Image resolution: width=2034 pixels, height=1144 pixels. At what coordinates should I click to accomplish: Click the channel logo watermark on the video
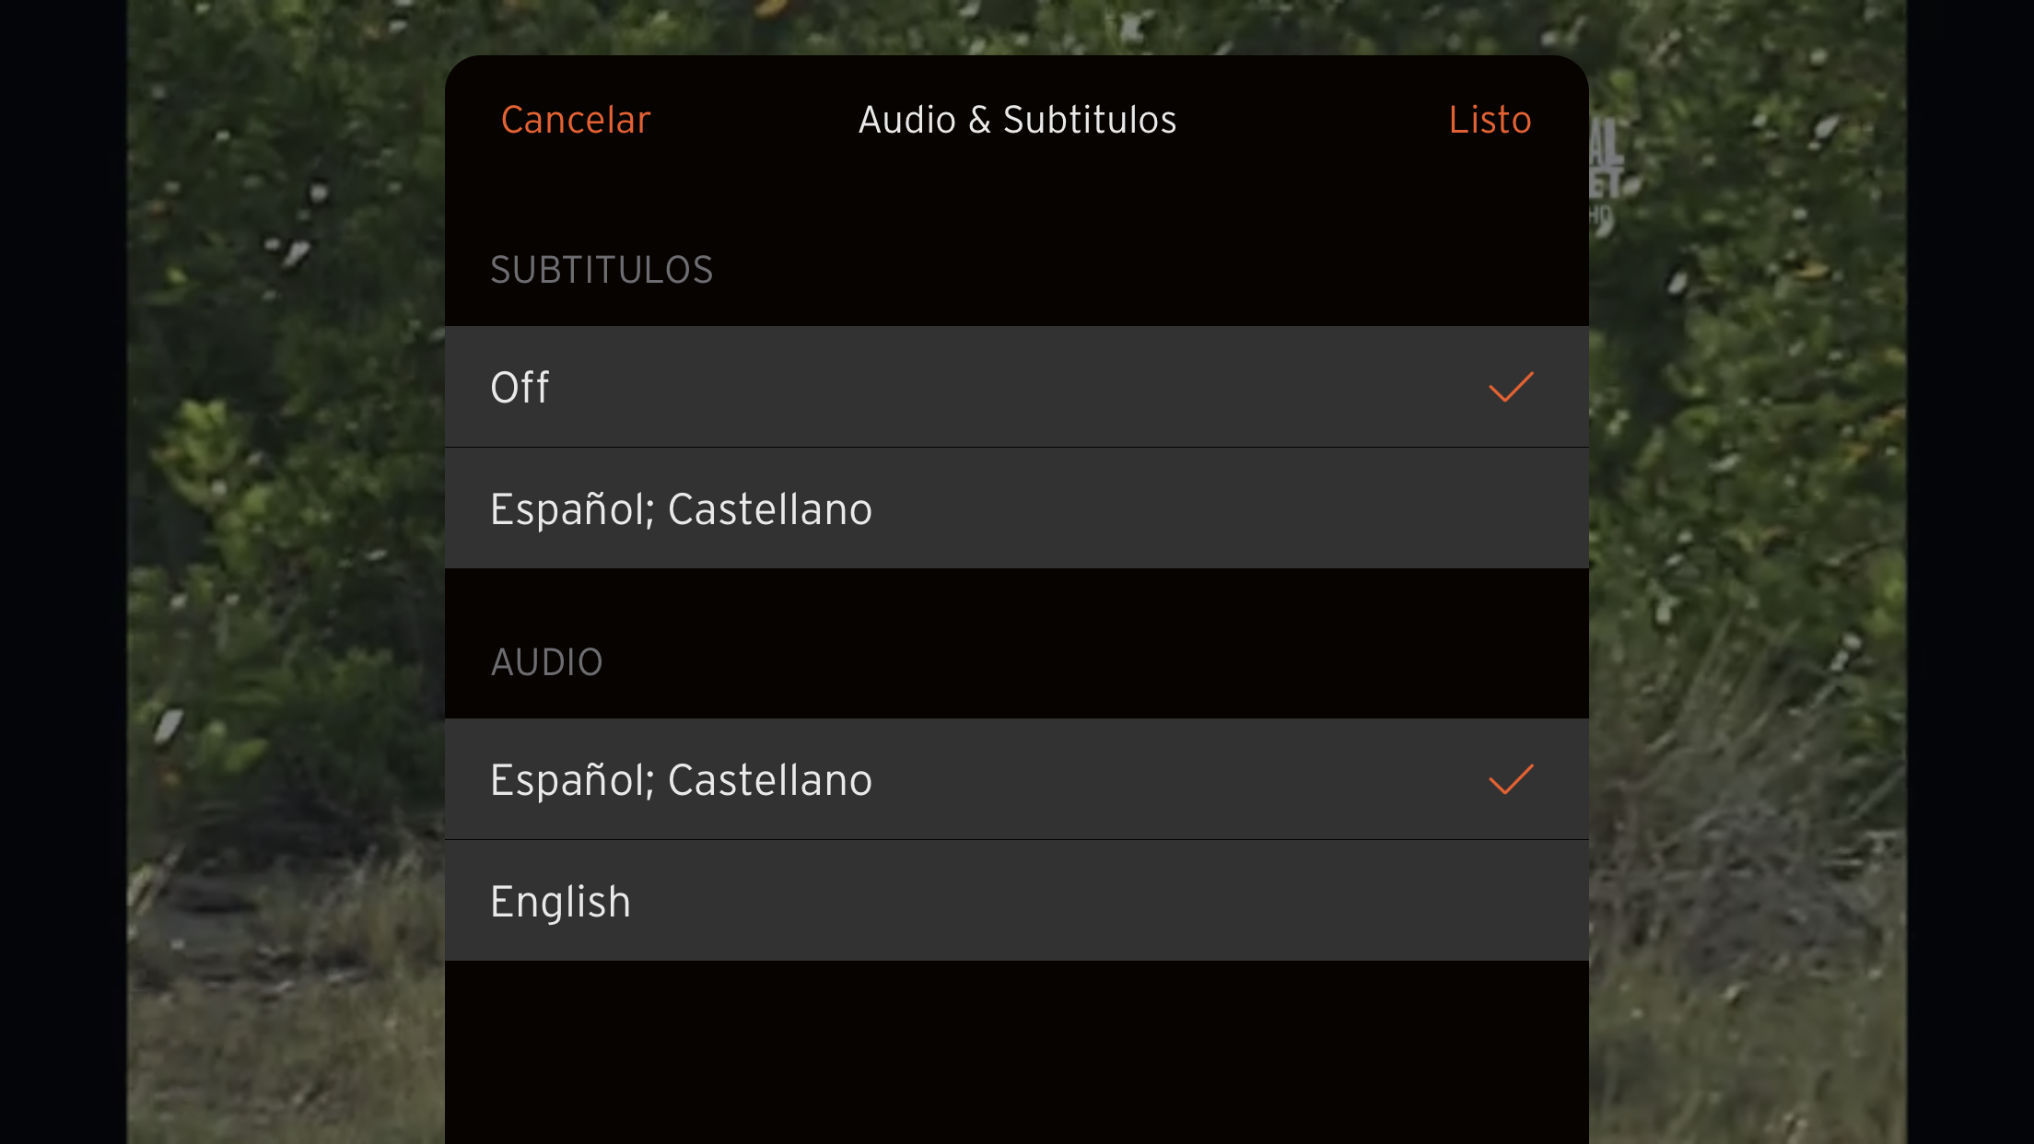pyautogui.click(x=1607, y=175)
